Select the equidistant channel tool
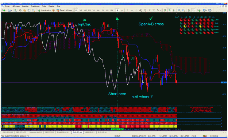The width and height of the screenshot is (228, 138). pyautogui.click(x=140, y=10)
